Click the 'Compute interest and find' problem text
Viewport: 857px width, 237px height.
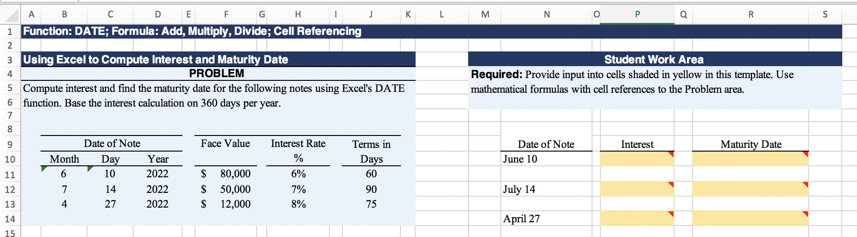pos(214,96)
